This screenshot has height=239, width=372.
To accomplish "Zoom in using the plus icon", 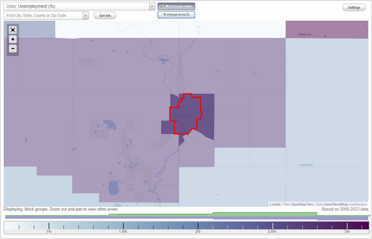I will click(13, 39).
